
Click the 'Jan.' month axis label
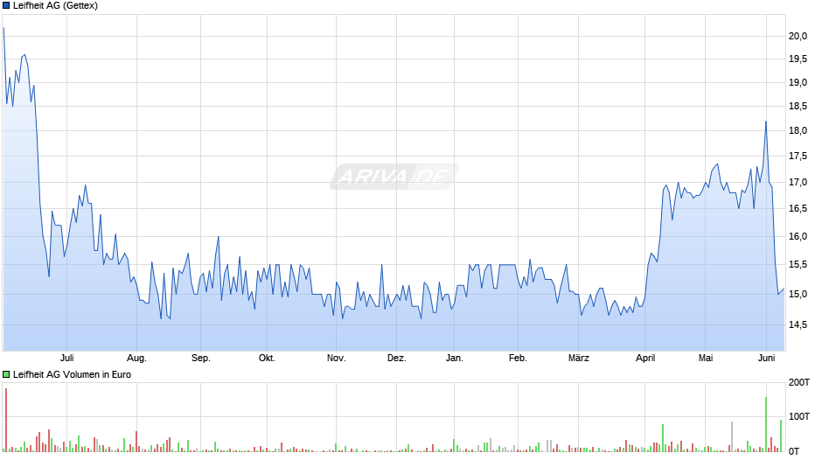click(454, 358)
